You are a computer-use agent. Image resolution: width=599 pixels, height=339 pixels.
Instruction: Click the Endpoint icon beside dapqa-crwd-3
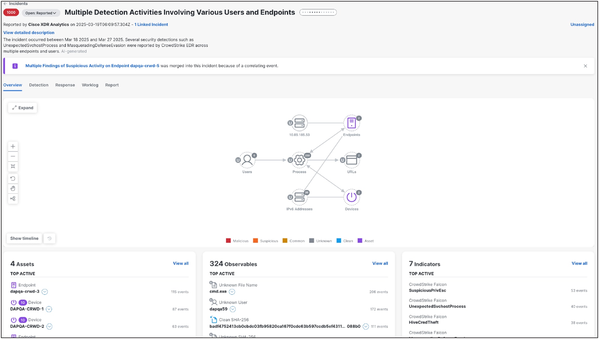pos(14,285)
